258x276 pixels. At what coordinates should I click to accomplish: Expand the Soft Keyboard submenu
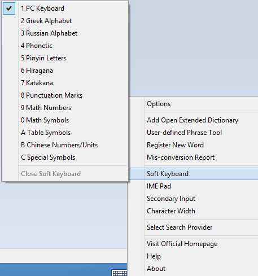[x=193, y=174]
